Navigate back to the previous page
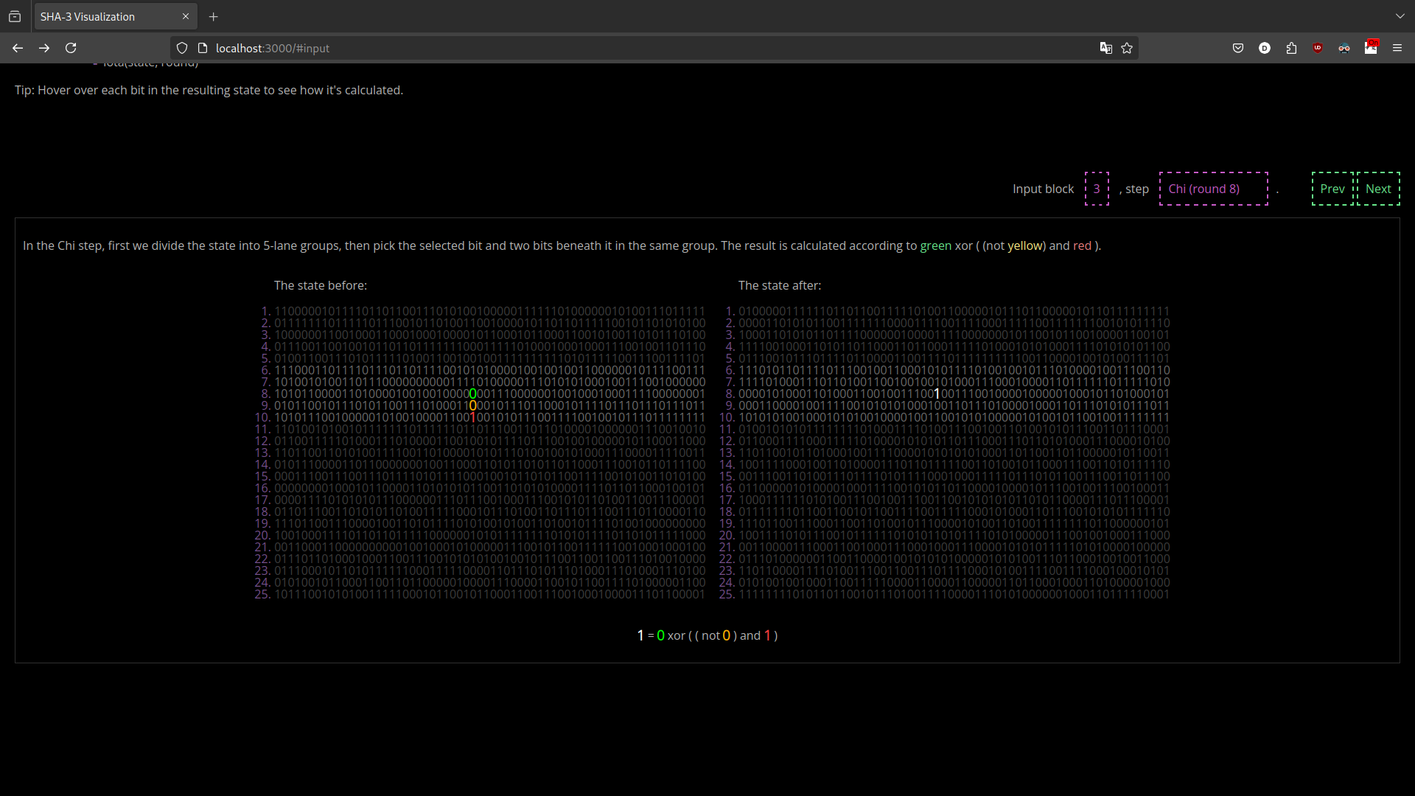The image size is (1415, 796). [x=18, y=48]
